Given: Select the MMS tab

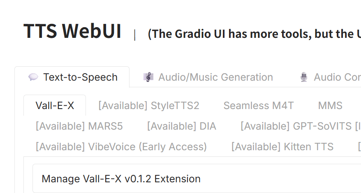Looking at the screenshot, I should tap(330, 105).
